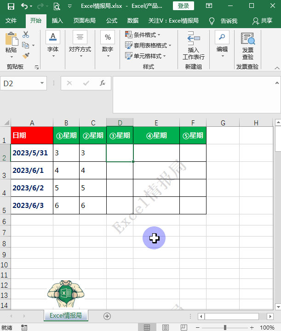Open the 文件 menu tab
The image size is (281, 331).
click(11, 21)
